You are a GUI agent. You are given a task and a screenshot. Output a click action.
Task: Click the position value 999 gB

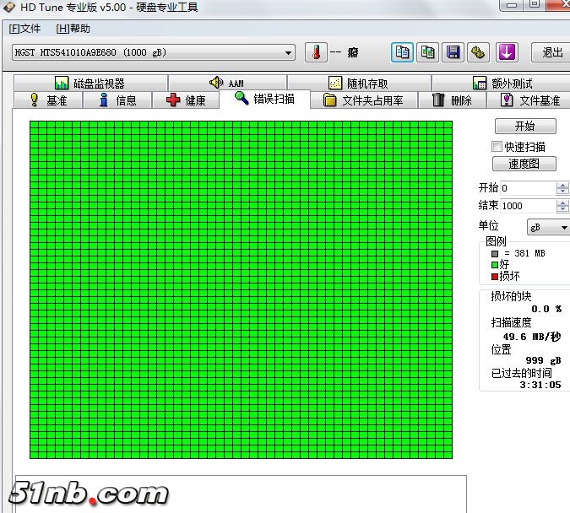[x=544, y=361]
